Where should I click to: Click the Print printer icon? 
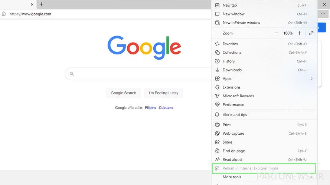coord(218,125)
